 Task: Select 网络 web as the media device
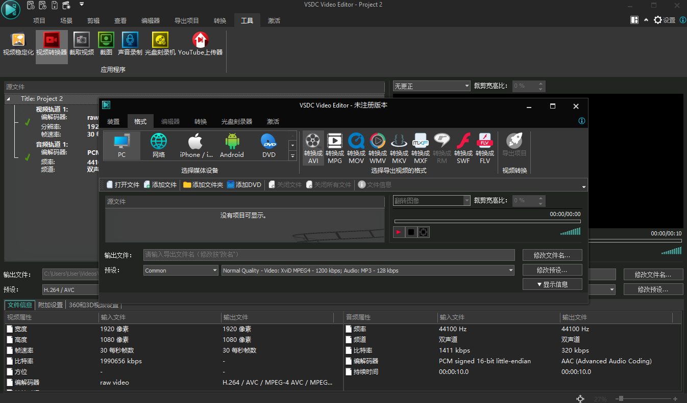(x=159, y=146)
